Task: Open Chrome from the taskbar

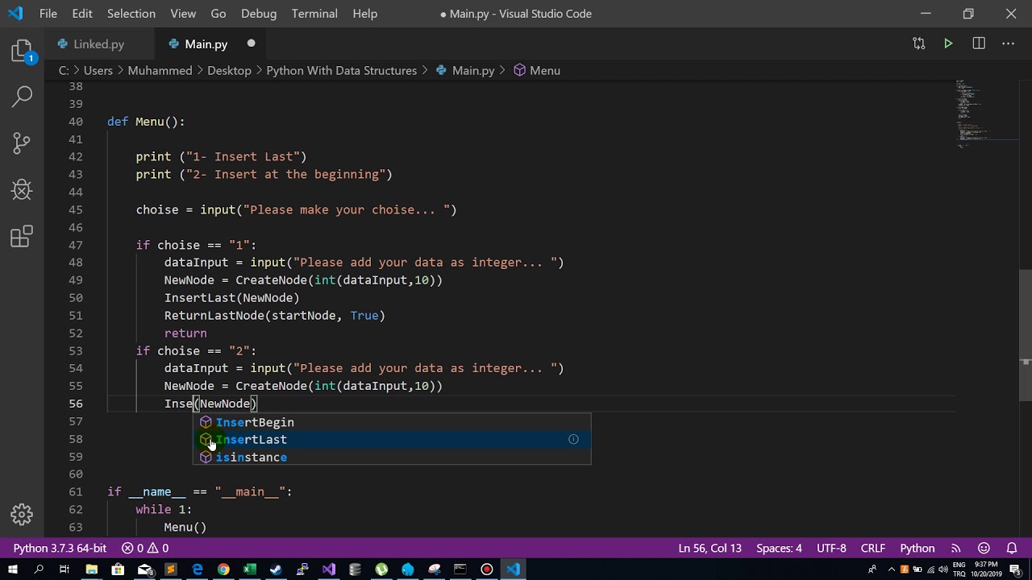Action: tap(223, 570)
